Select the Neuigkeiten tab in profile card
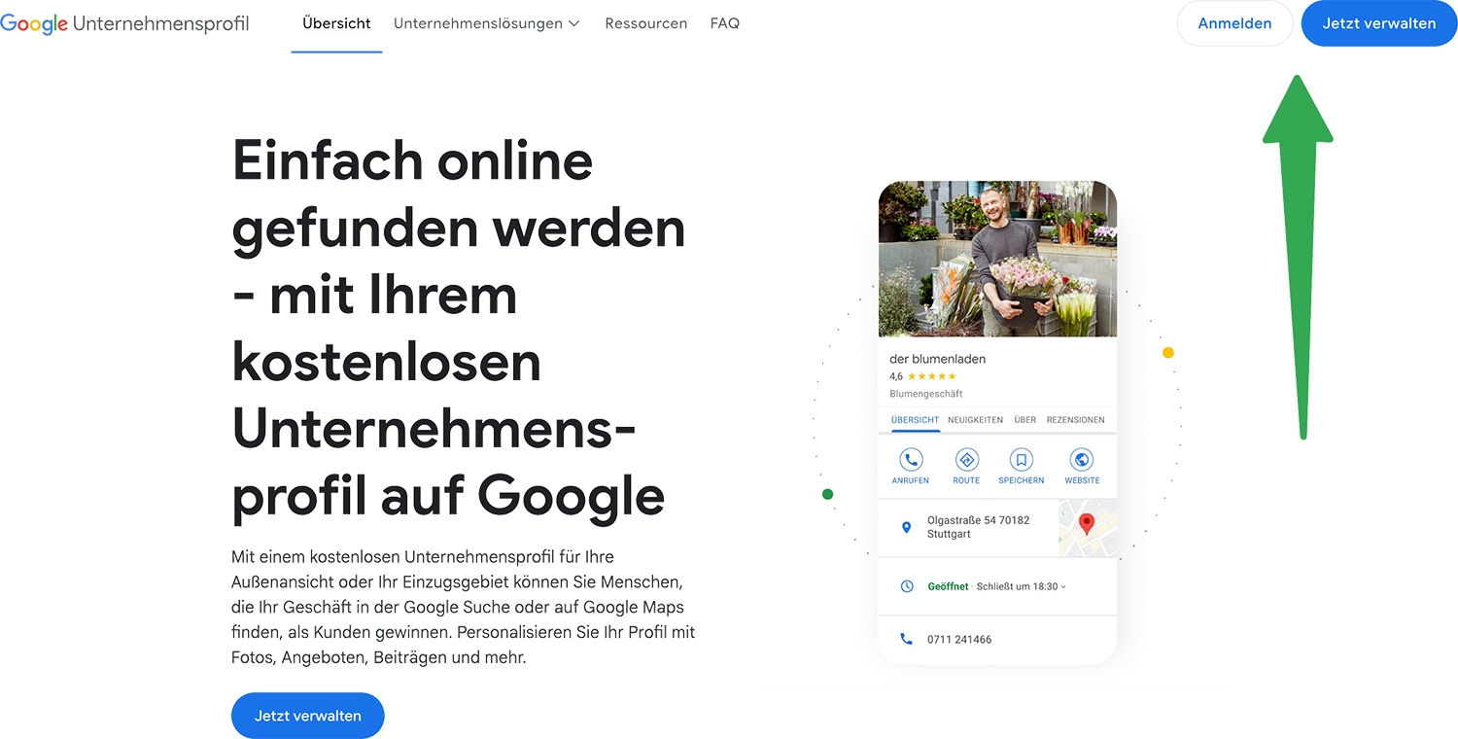This screenshot has height=739, width=1458. click(x=975, y=420)
